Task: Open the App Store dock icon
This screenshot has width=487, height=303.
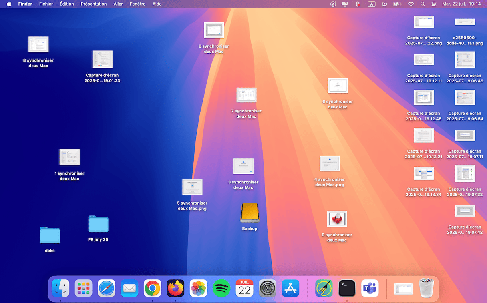Action: [290, 288]
